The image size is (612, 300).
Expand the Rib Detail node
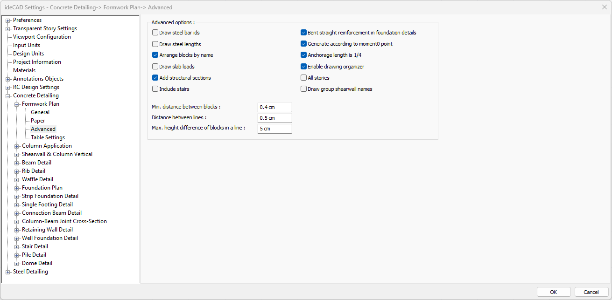pos(17,171)
